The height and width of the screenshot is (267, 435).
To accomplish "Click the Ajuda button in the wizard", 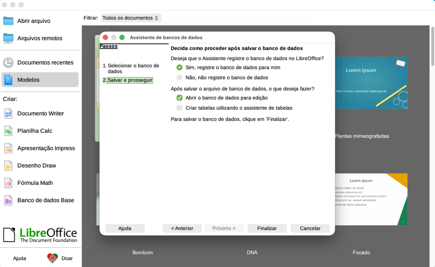I will (x=125, y=228).
